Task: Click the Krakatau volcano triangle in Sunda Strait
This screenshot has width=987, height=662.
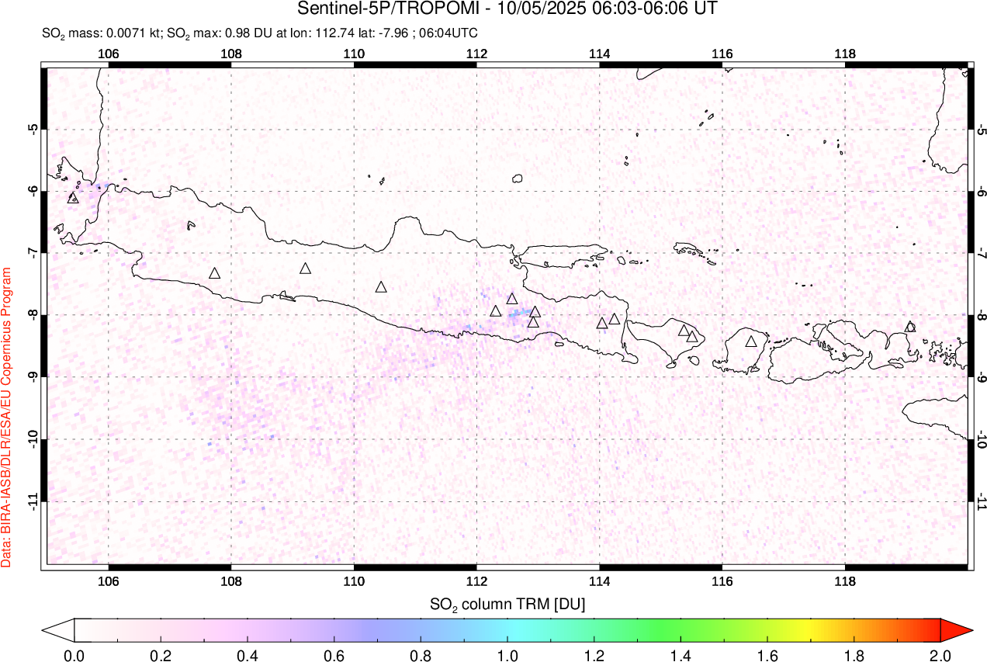Action: click(x=73, y=198)
